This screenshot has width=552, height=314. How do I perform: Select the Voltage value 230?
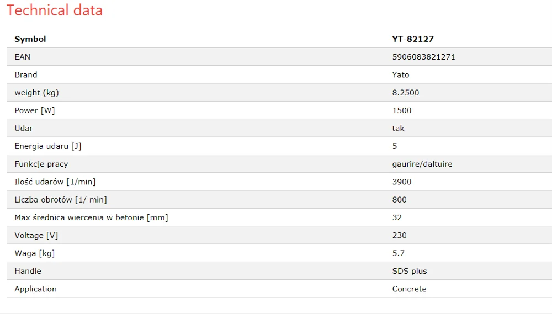point(399,235)
